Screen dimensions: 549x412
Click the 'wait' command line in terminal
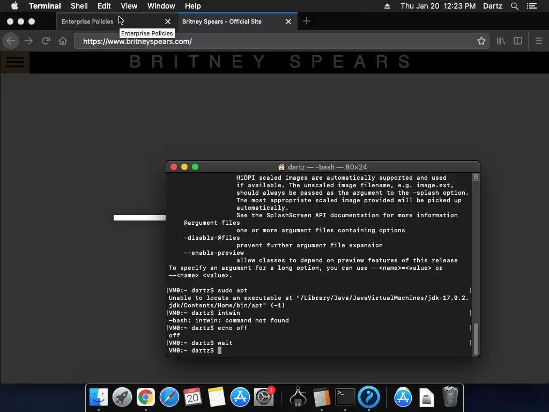[x=225, y=343]
